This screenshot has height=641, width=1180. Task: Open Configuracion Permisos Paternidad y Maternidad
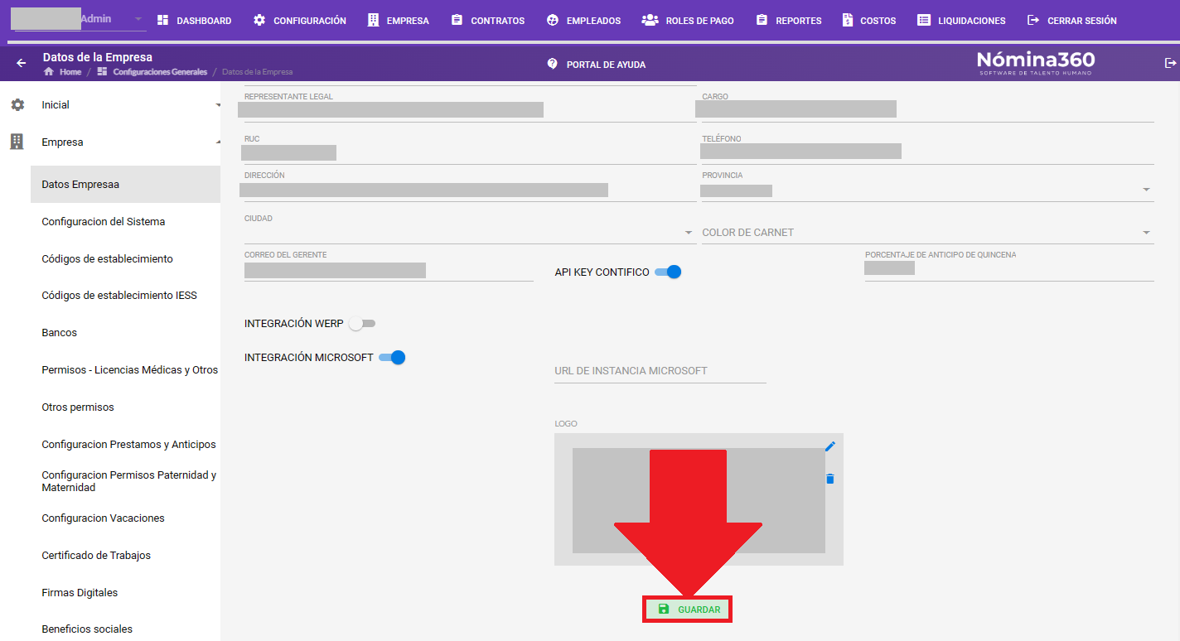click(x=125, y=481)
